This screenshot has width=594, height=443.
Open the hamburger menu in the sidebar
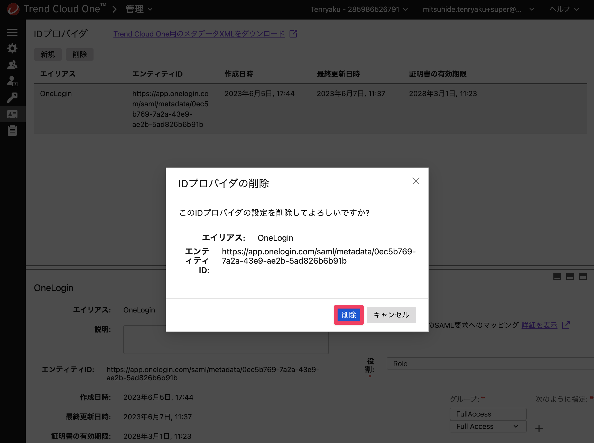tap(12, 32)
